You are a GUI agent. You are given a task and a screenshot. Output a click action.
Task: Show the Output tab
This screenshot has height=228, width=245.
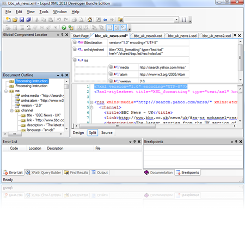pos(100,172)
